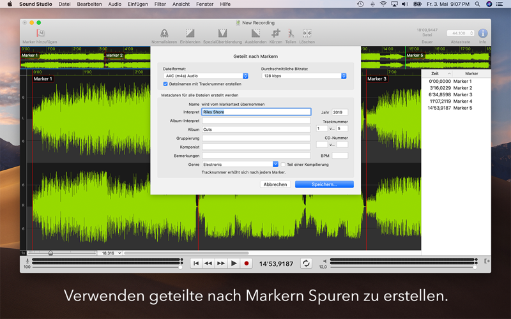Click the Marker 3 flag on the waveform
This screenshot has height=319, width=511.
tap(377, 78)
